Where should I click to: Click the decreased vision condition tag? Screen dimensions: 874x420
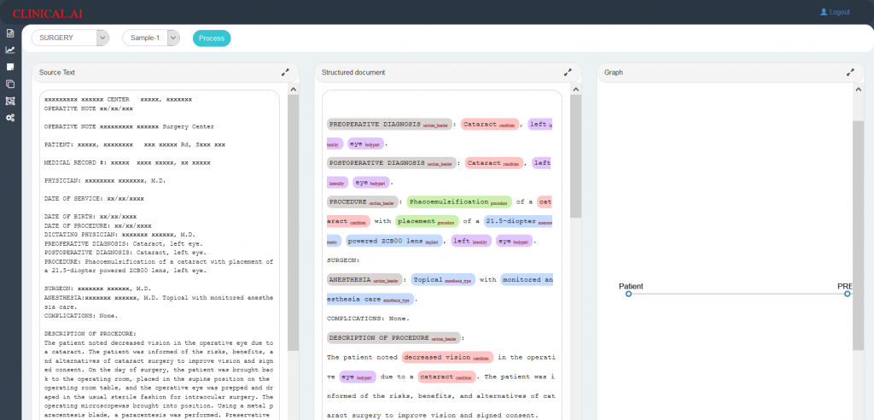[447, 357]
